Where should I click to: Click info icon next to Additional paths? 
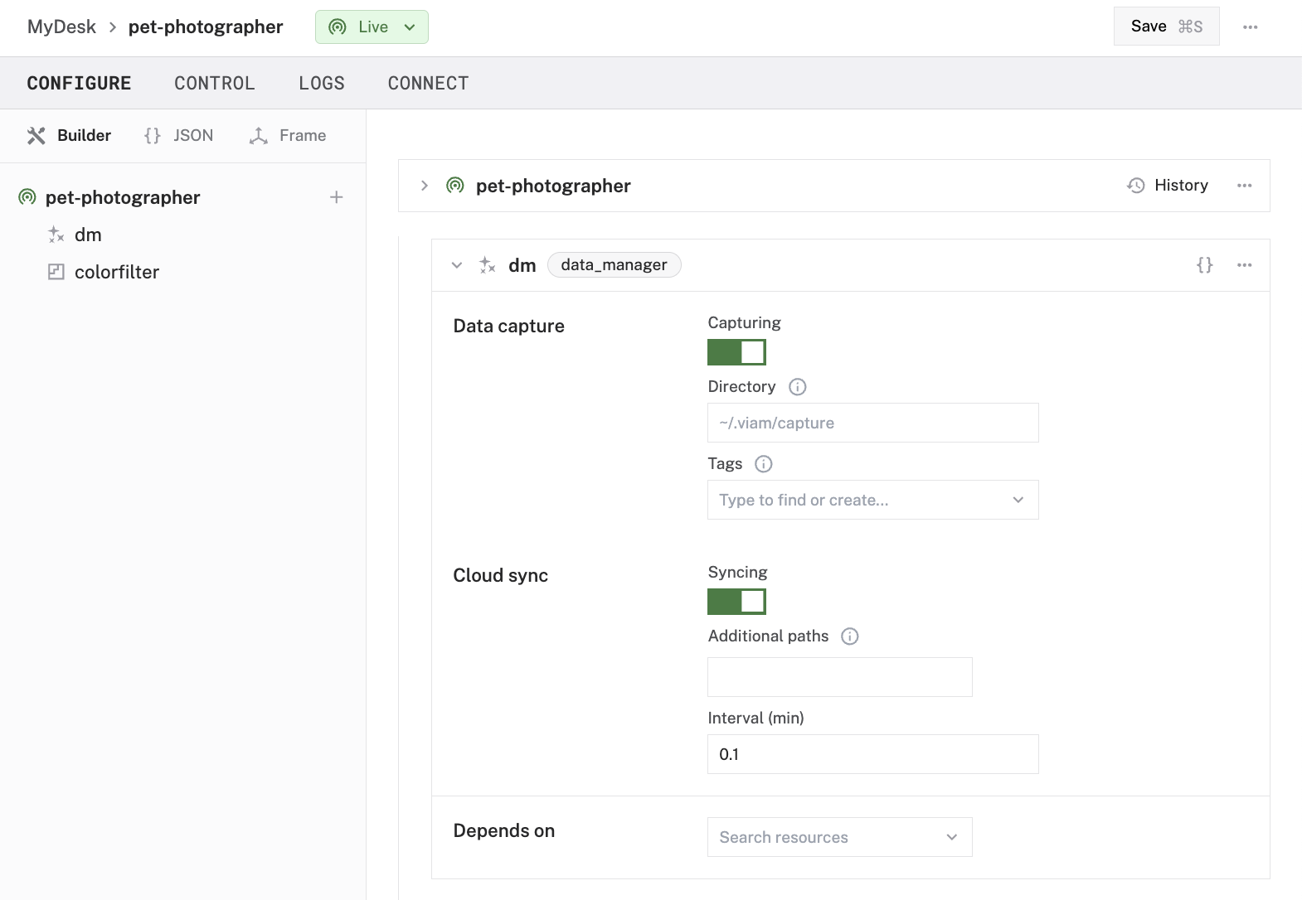849,636
